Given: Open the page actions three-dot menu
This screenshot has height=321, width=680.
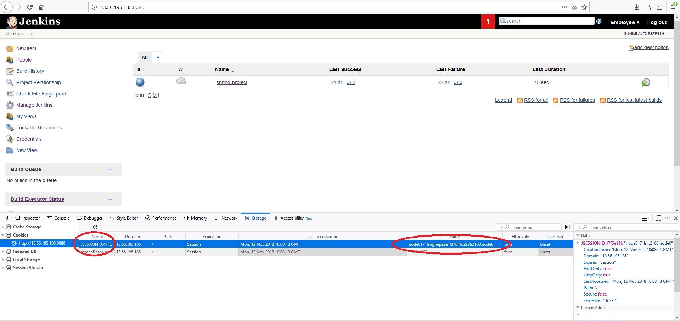Looking at the screenshot, I should 564,7.
